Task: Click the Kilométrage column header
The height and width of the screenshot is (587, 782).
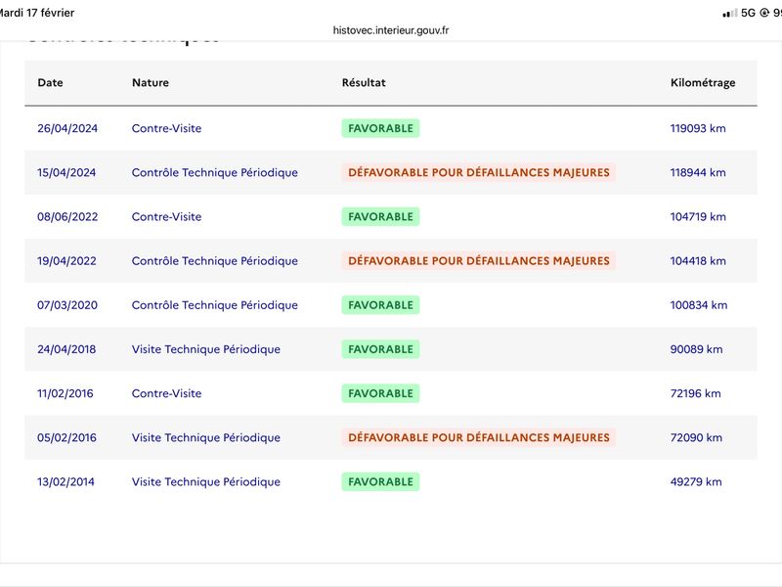Action: point(703,83)
